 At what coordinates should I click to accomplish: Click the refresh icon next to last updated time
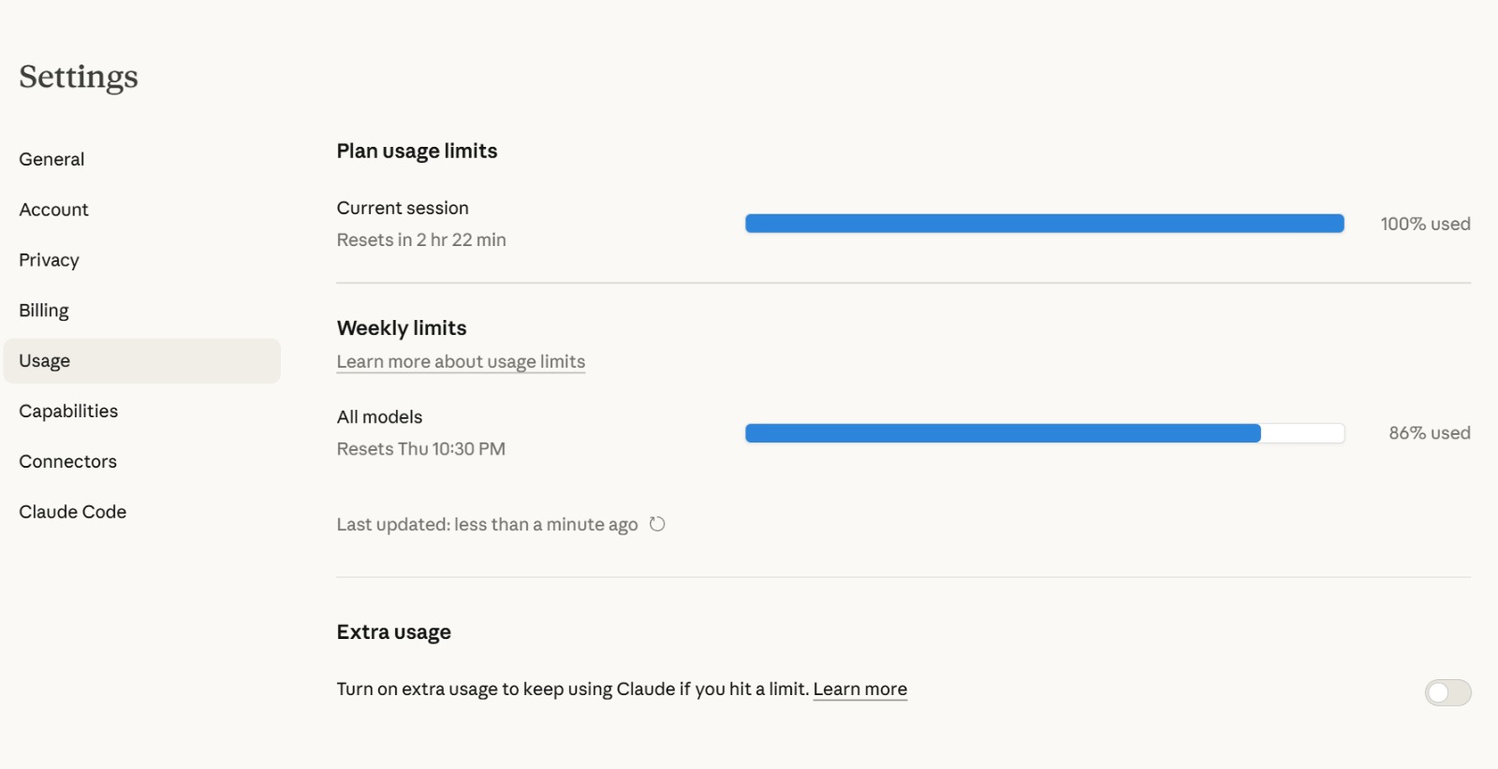coord(658,524)
